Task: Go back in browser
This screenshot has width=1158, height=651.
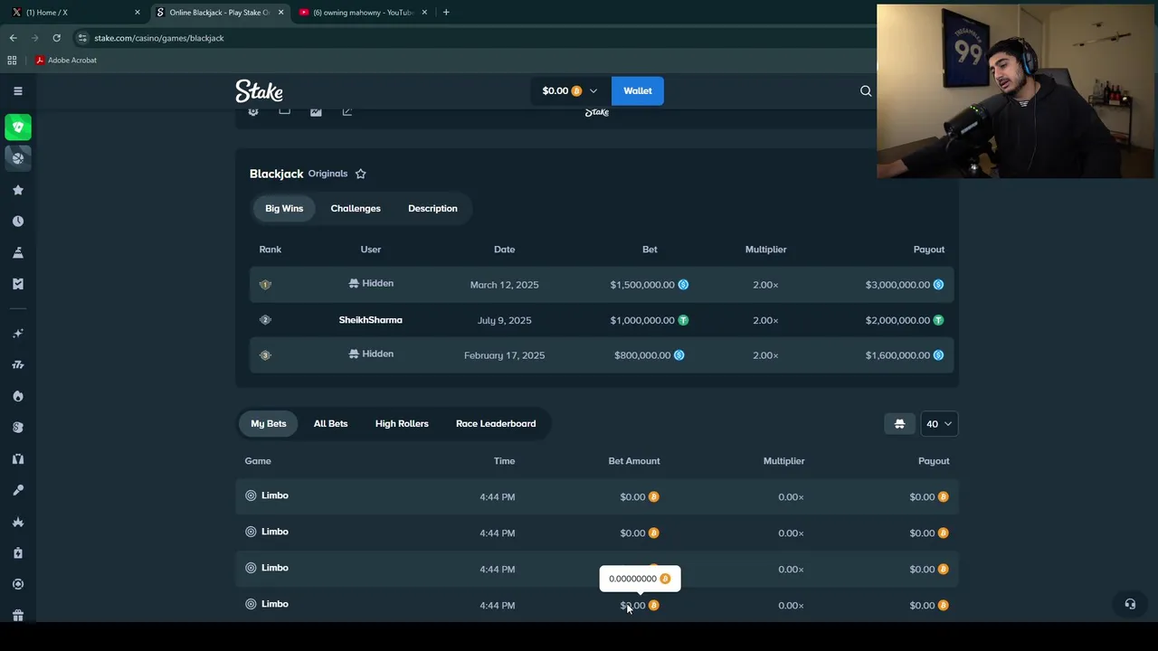Action: point(13,38)
